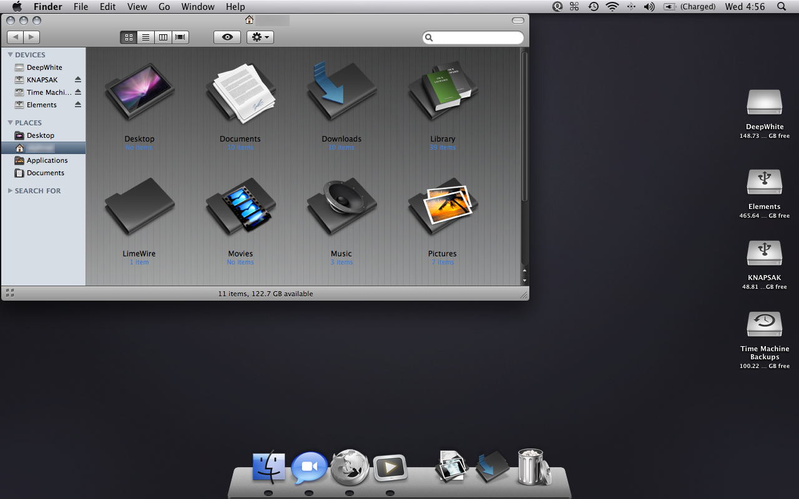Open the Library folder icon
The image size is (799, 499).
click(x=443, y=91)
